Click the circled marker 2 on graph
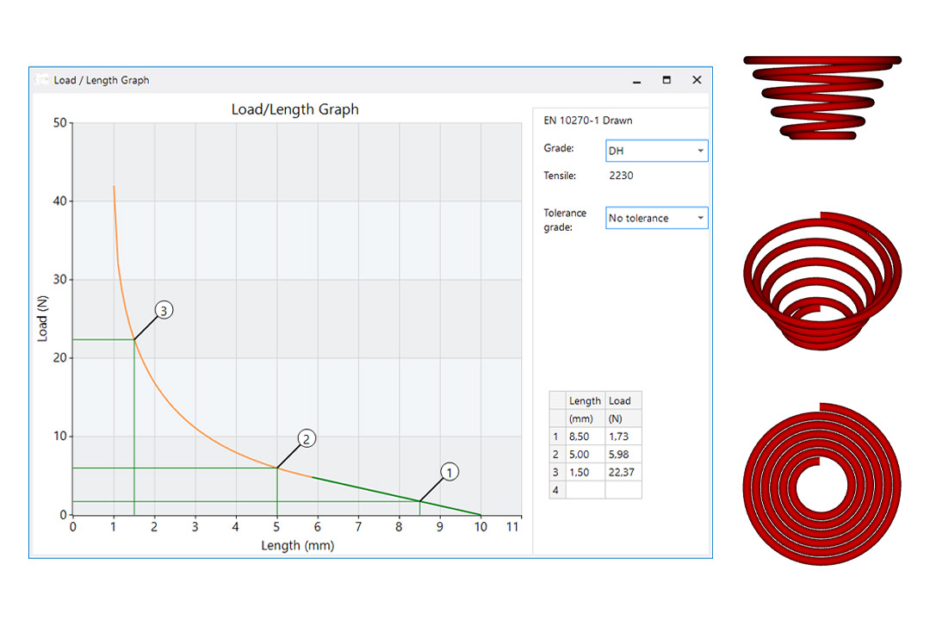The height and width of the screenshot is (620, 930). (x=307, y=438)
